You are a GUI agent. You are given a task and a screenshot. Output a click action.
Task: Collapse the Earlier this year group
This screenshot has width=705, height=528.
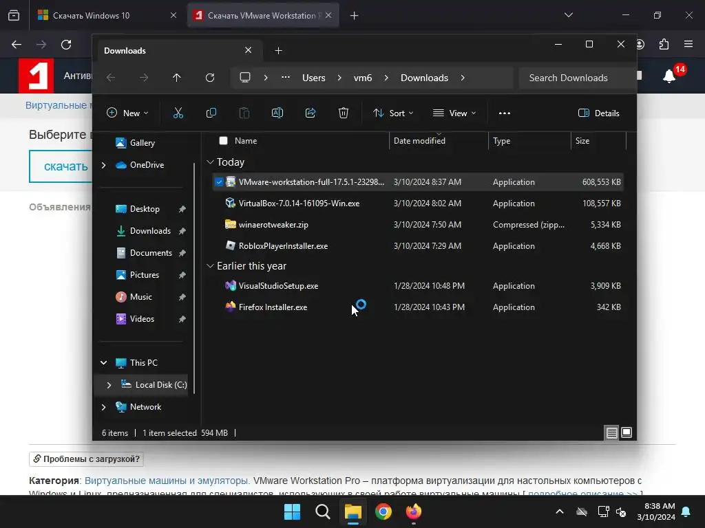click(x=210, y=266)
